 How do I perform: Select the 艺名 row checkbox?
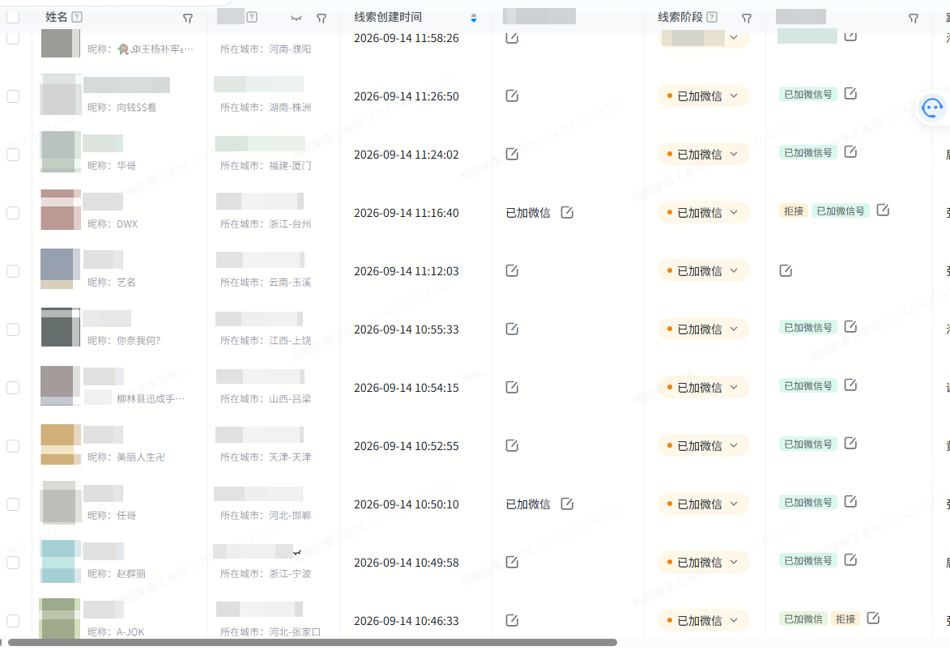[x=13, y=270]
